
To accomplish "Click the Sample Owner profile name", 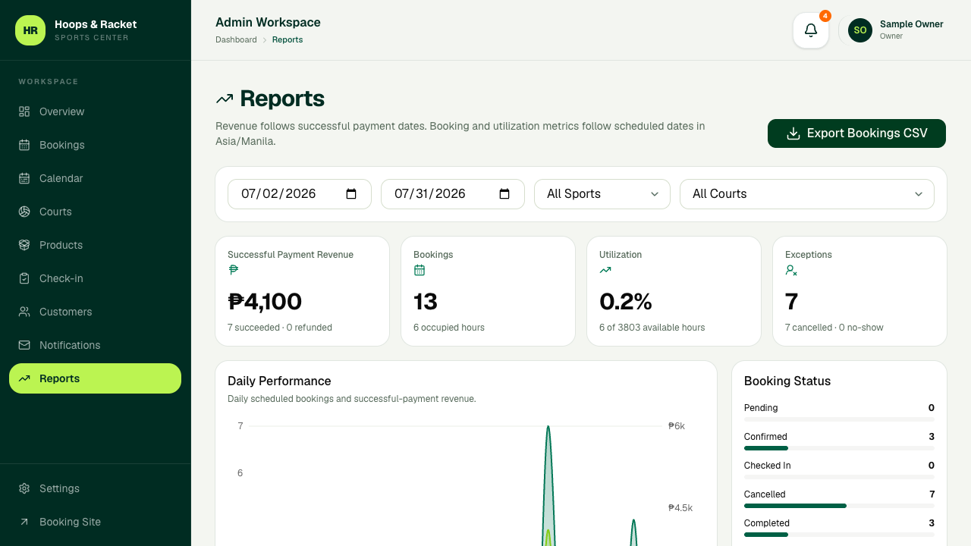I will [912, 24].
